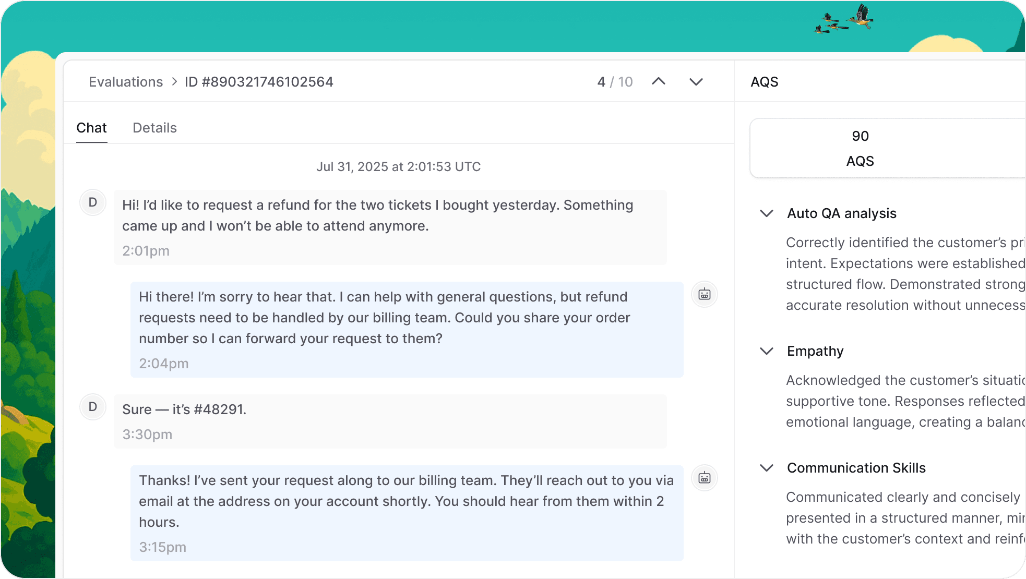Viewport: 1026px width, 579px height.
Task: Go to next evaluation with down chevron
Action: coord(696,82)
